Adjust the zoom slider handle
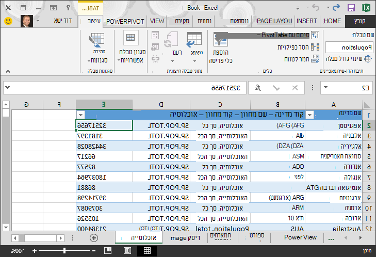The image size is (376, 257). click(x=64, y=250)
